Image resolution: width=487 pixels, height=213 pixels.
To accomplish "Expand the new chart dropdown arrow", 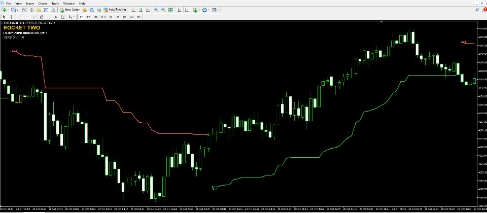I will pos(8,10).
